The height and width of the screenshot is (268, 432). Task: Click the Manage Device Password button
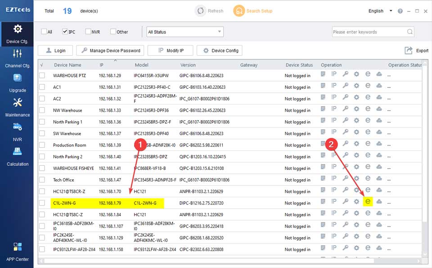point(111,50)
